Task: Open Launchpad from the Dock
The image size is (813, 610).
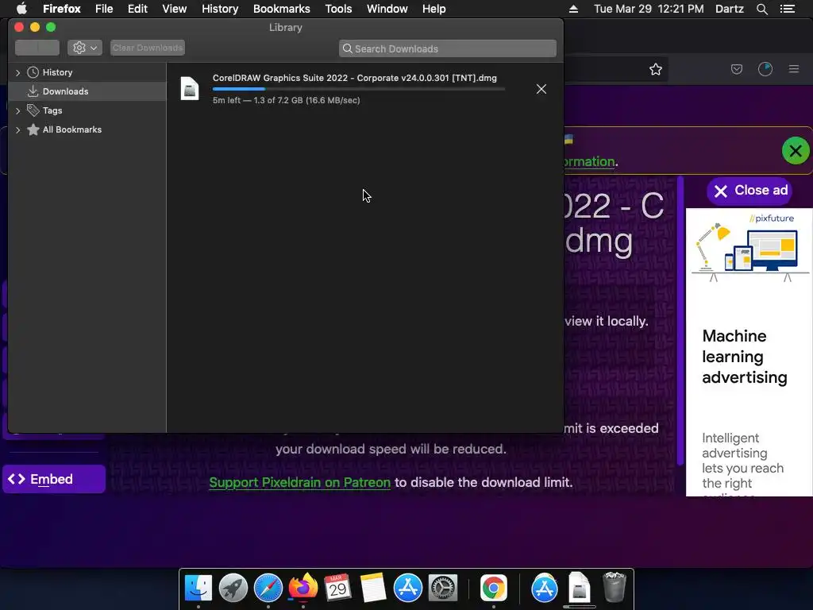Action: tap(233, 589)
